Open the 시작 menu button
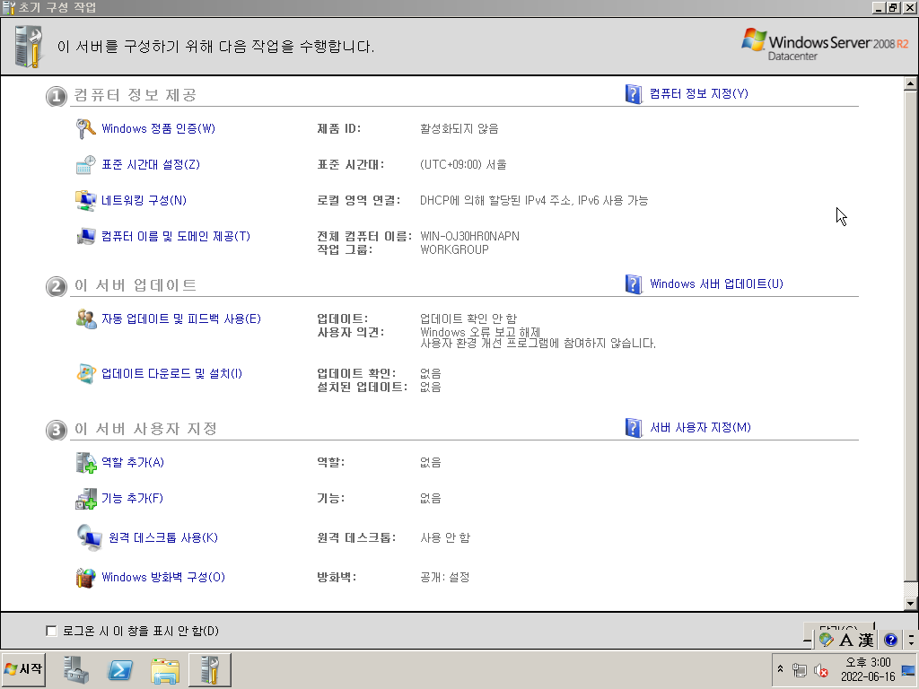The height and width of the screenshot is (689, 919). (x=23, y=669)
